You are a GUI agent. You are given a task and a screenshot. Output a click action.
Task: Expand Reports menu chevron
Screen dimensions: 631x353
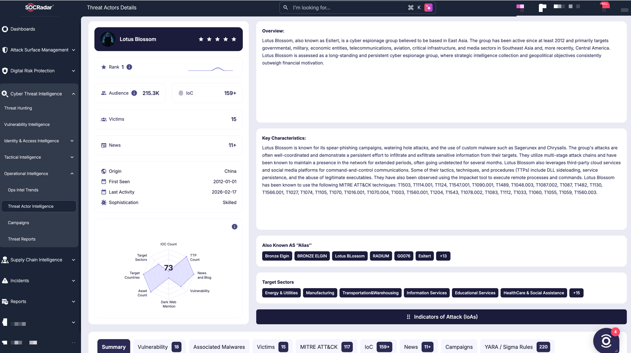(x=73, y=302)
